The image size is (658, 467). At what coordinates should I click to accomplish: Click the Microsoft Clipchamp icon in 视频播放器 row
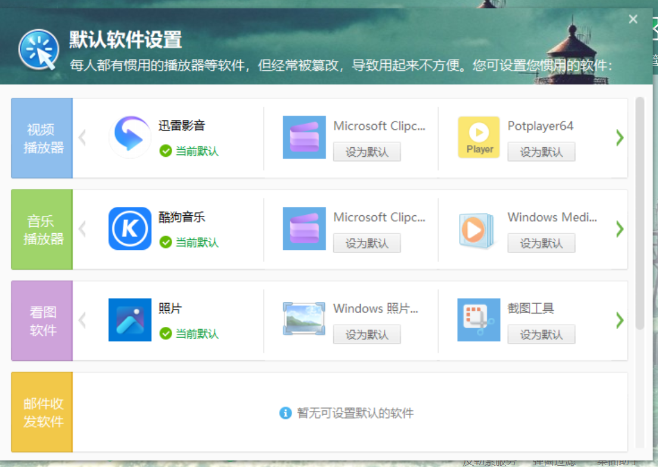coord(304,137)
